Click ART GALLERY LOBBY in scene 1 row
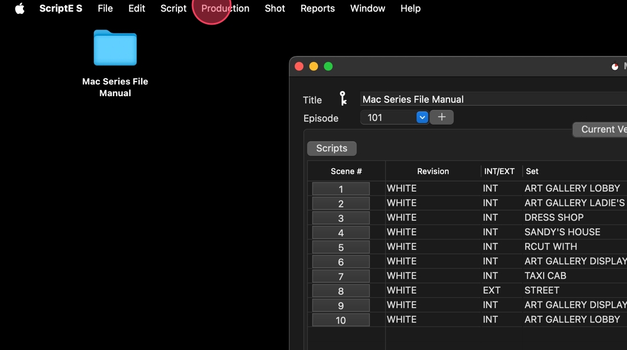The height and width of the screenshot is (350, 627). click(572, 188)
